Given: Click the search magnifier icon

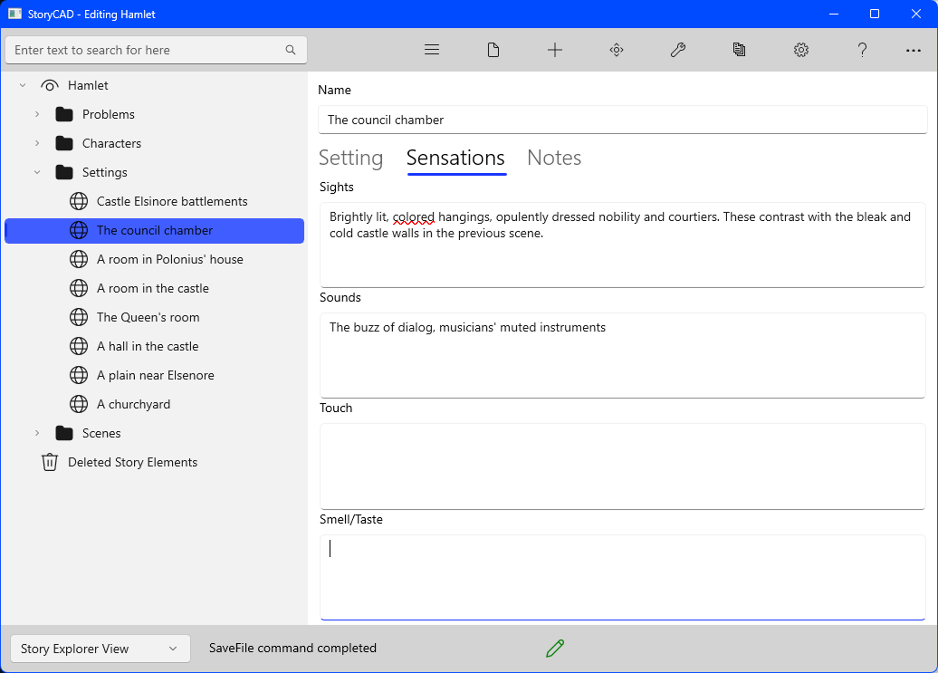Looking at the screenshot, I should (290, 50).
